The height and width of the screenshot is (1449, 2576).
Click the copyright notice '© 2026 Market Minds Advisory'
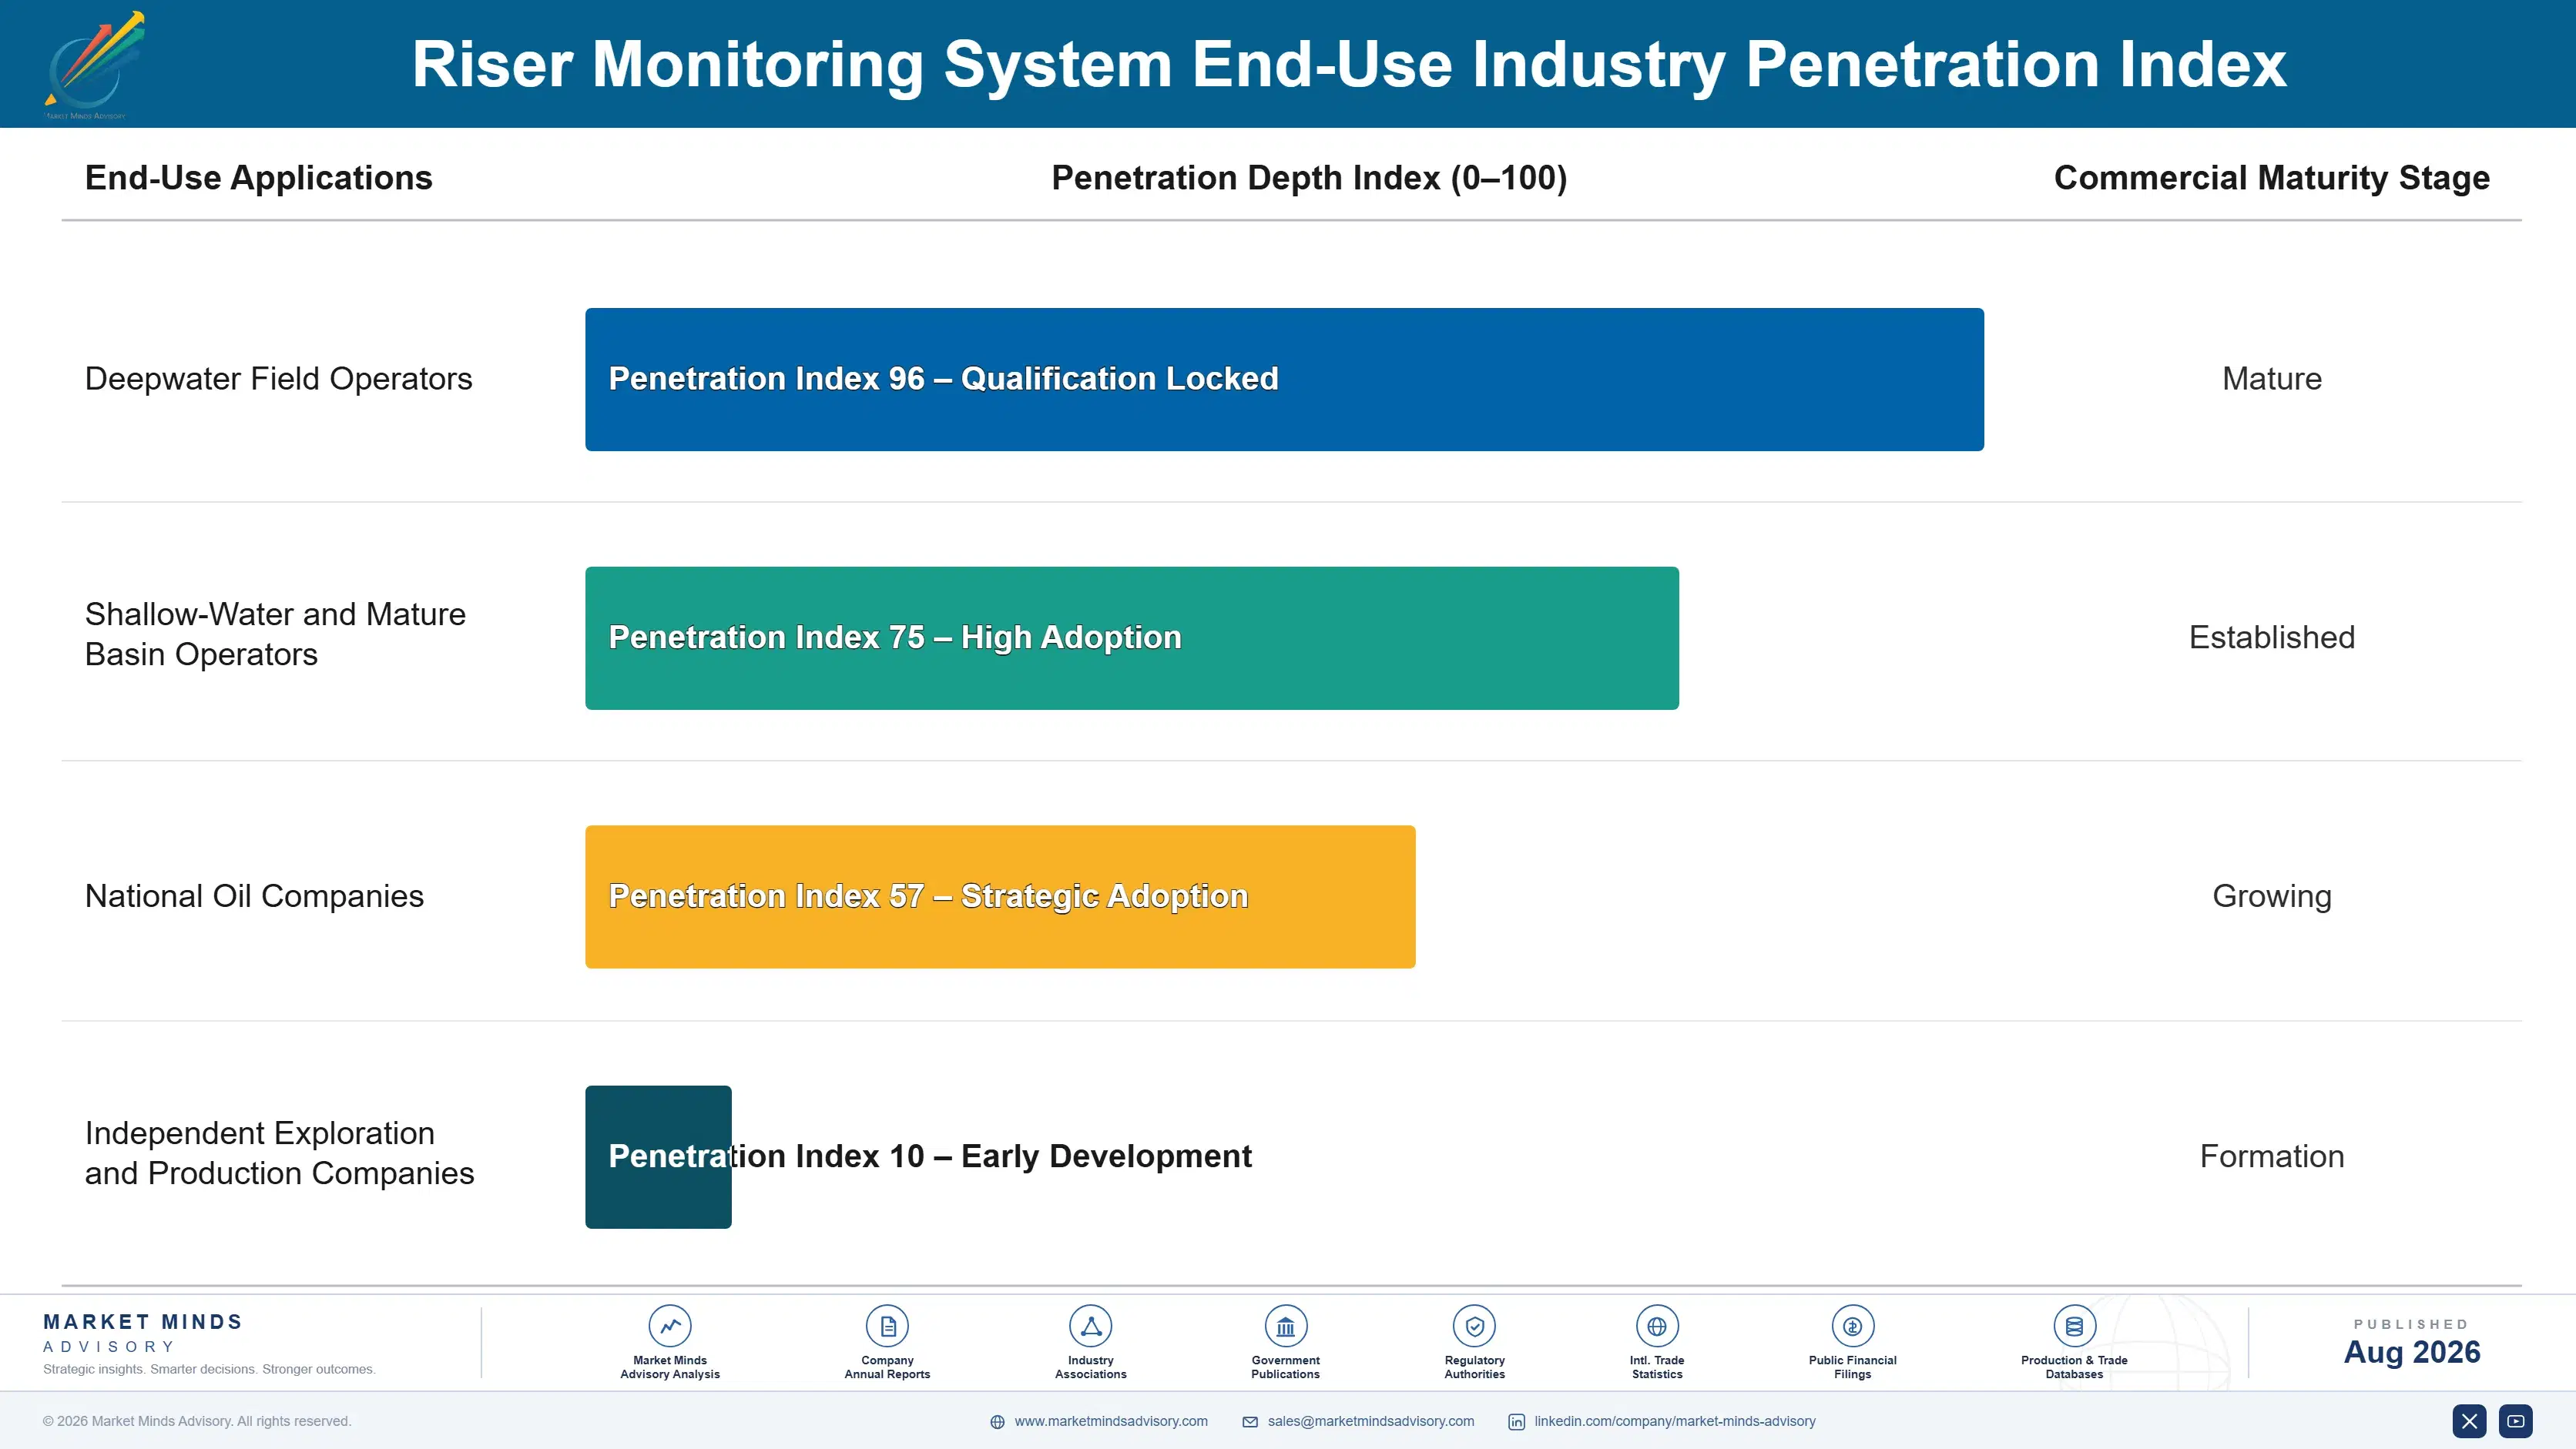click(197, 1421)
